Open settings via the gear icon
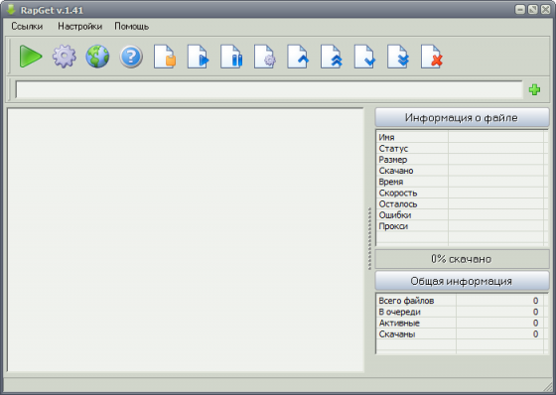The height and width of the screenshot is (395, 556). pos(65,57)
